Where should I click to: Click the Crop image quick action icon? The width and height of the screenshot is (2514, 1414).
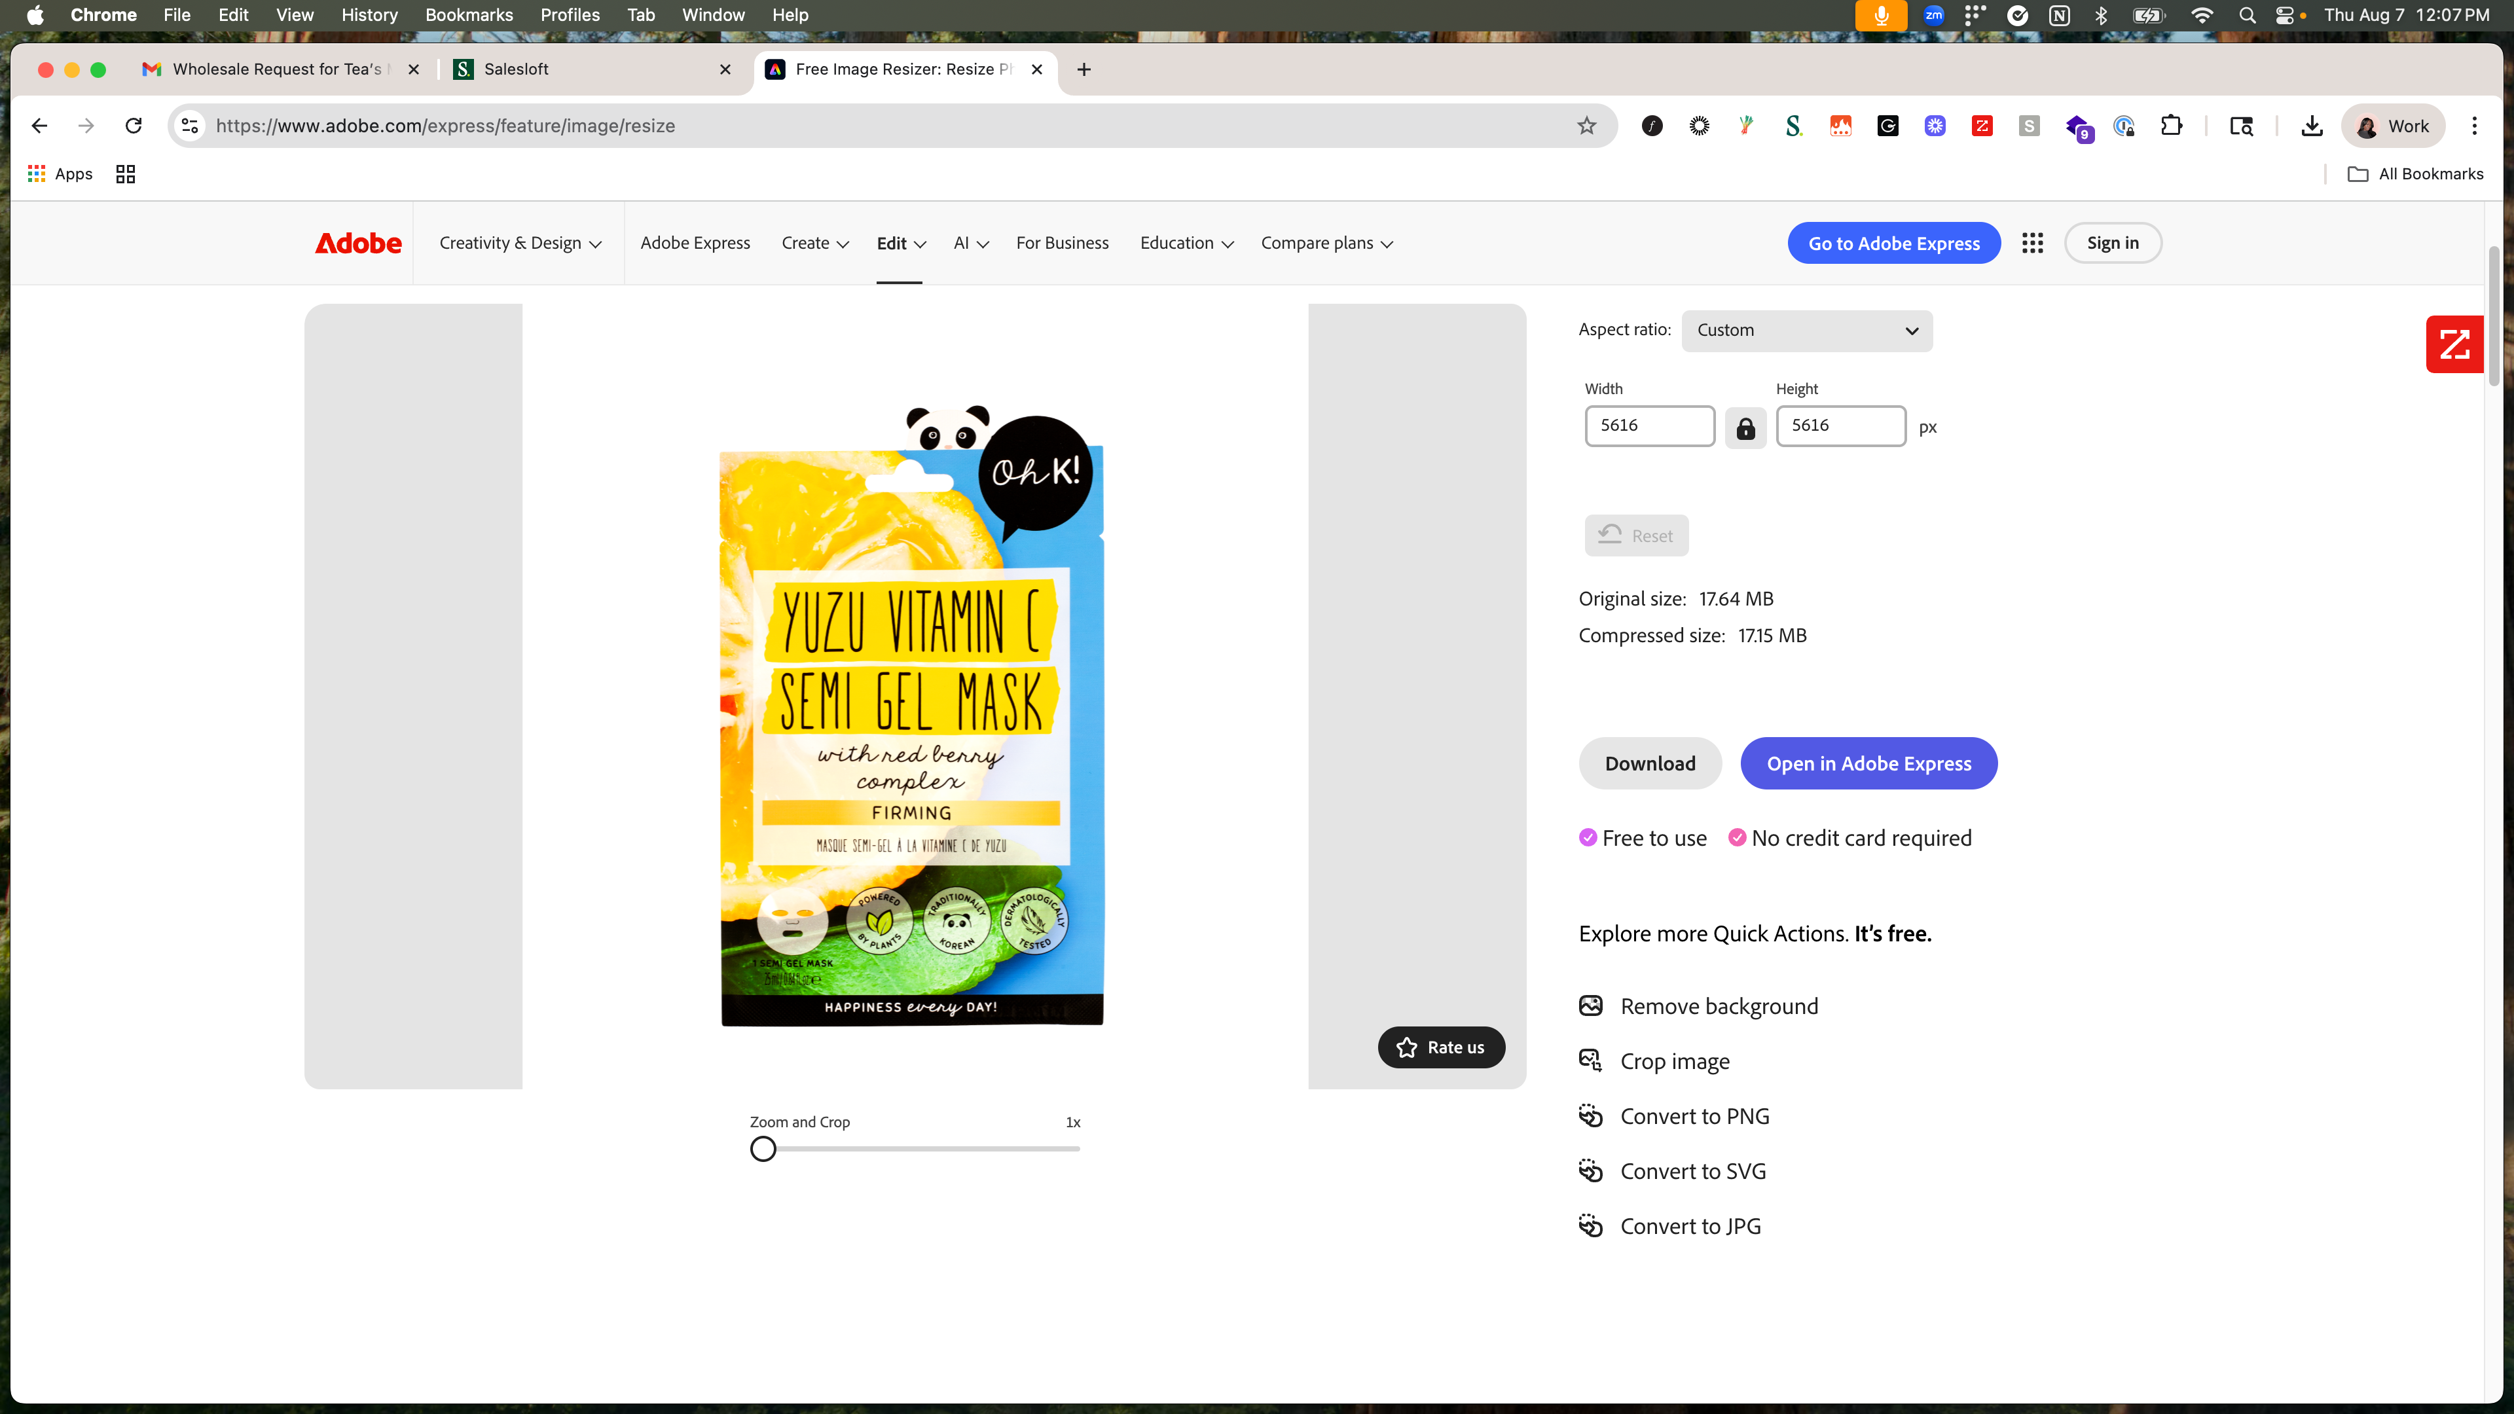(x=1591, y=1060)
